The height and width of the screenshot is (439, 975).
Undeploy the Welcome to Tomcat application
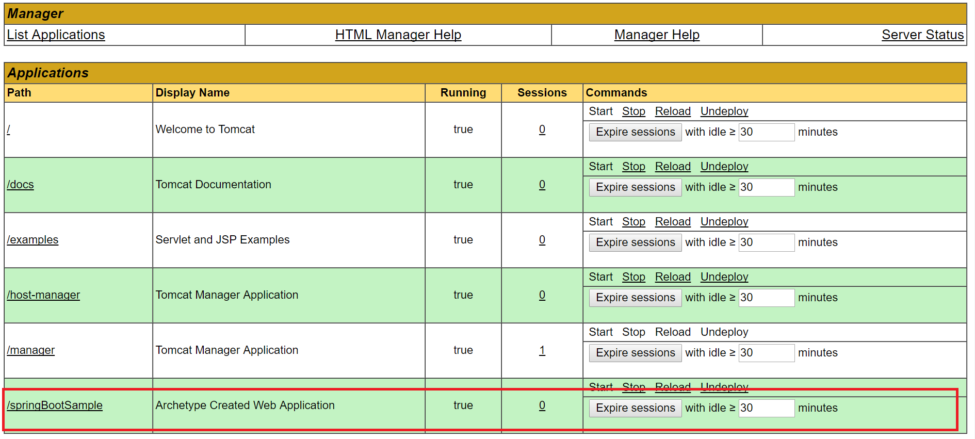pos(724,111)
